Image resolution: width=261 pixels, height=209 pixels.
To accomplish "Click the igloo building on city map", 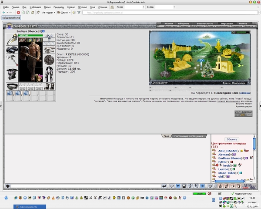I will point(187,58).
